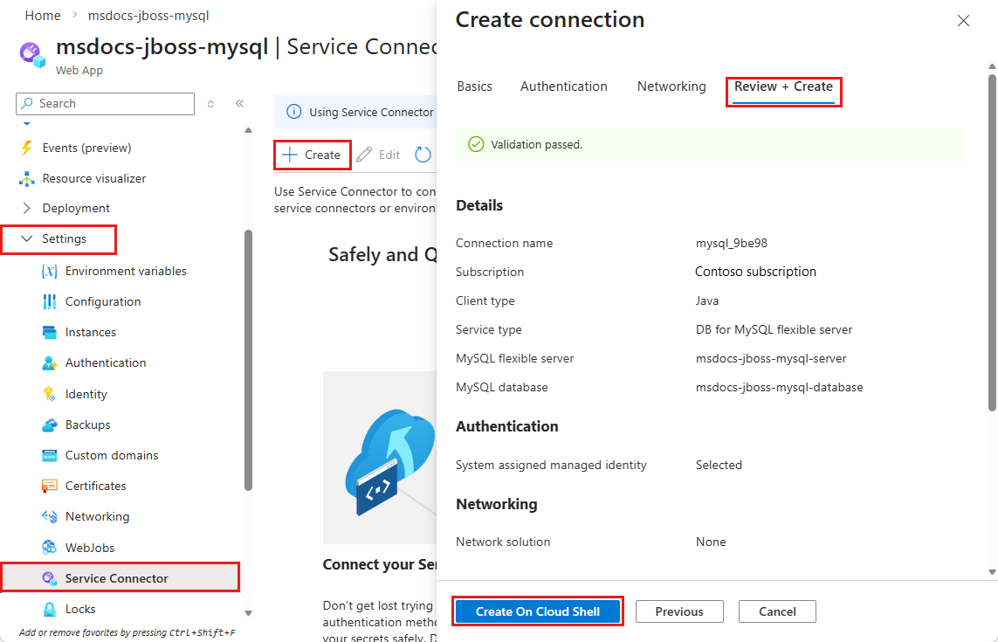Open Locks in sidebar
The width and height of the screenshot is (998, 642).
tap(80, 609)
